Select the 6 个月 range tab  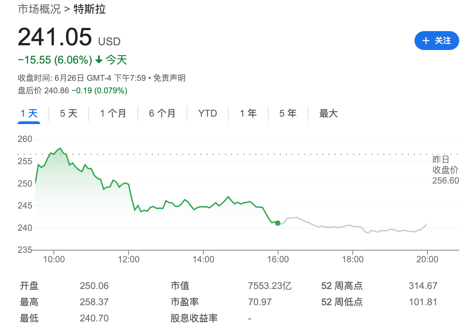(x=162, y=114)
